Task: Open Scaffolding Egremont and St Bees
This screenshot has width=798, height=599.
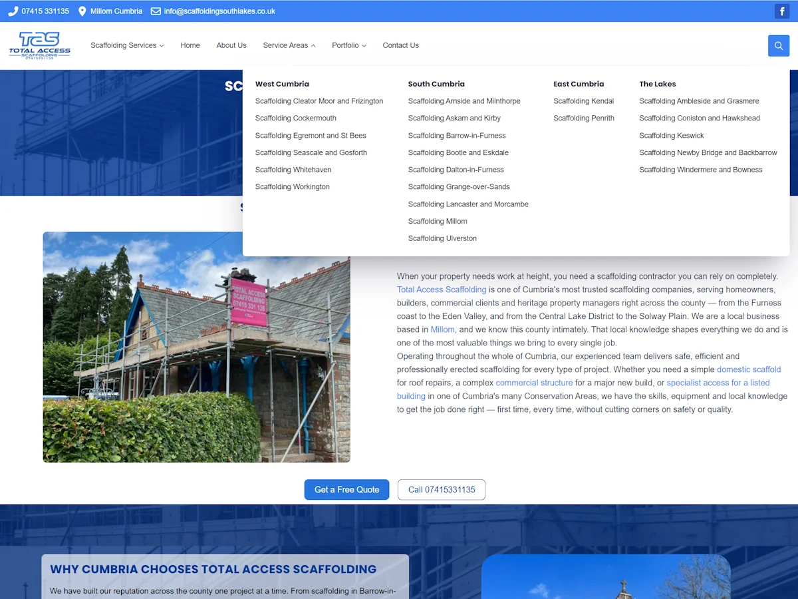Action: click(311, 136)
